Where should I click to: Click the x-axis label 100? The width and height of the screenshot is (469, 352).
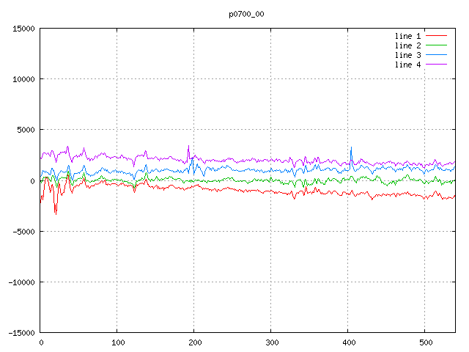[x=118, y=342]
